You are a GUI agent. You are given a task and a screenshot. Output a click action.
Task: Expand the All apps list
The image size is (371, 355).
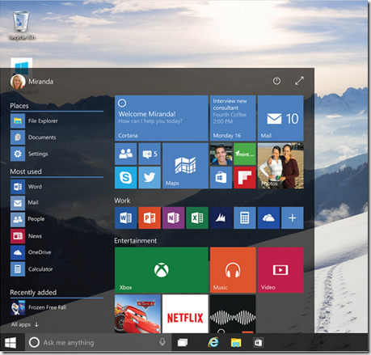(x=25, y=324)
